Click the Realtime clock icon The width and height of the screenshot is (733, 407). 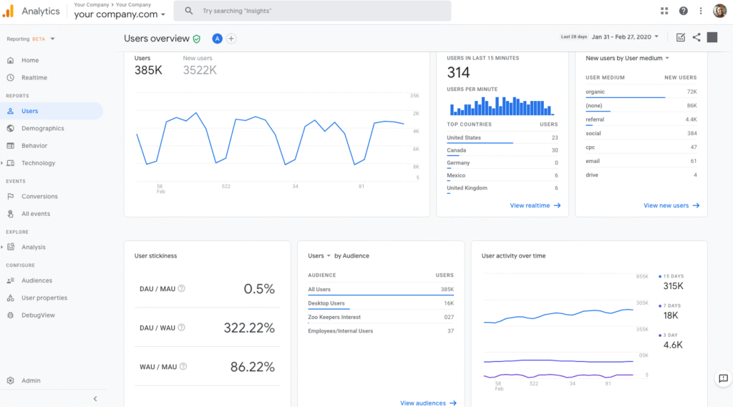point(11,77)
